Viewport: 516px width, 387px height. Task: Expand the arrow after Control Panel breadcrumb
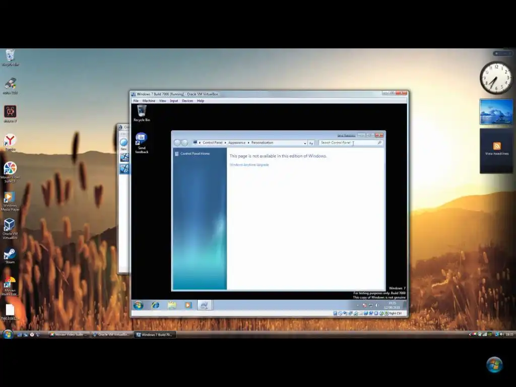(x=225, y=143)
